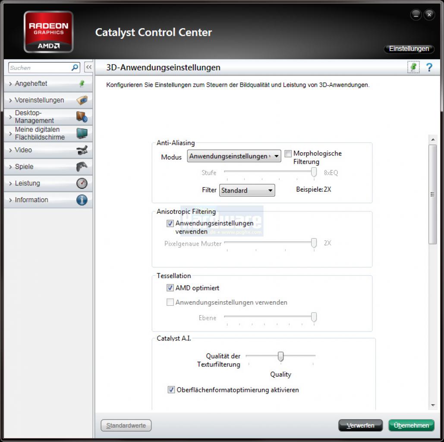
Task: Click the Anisotropic Filtering group label
Action: [186, 212]
